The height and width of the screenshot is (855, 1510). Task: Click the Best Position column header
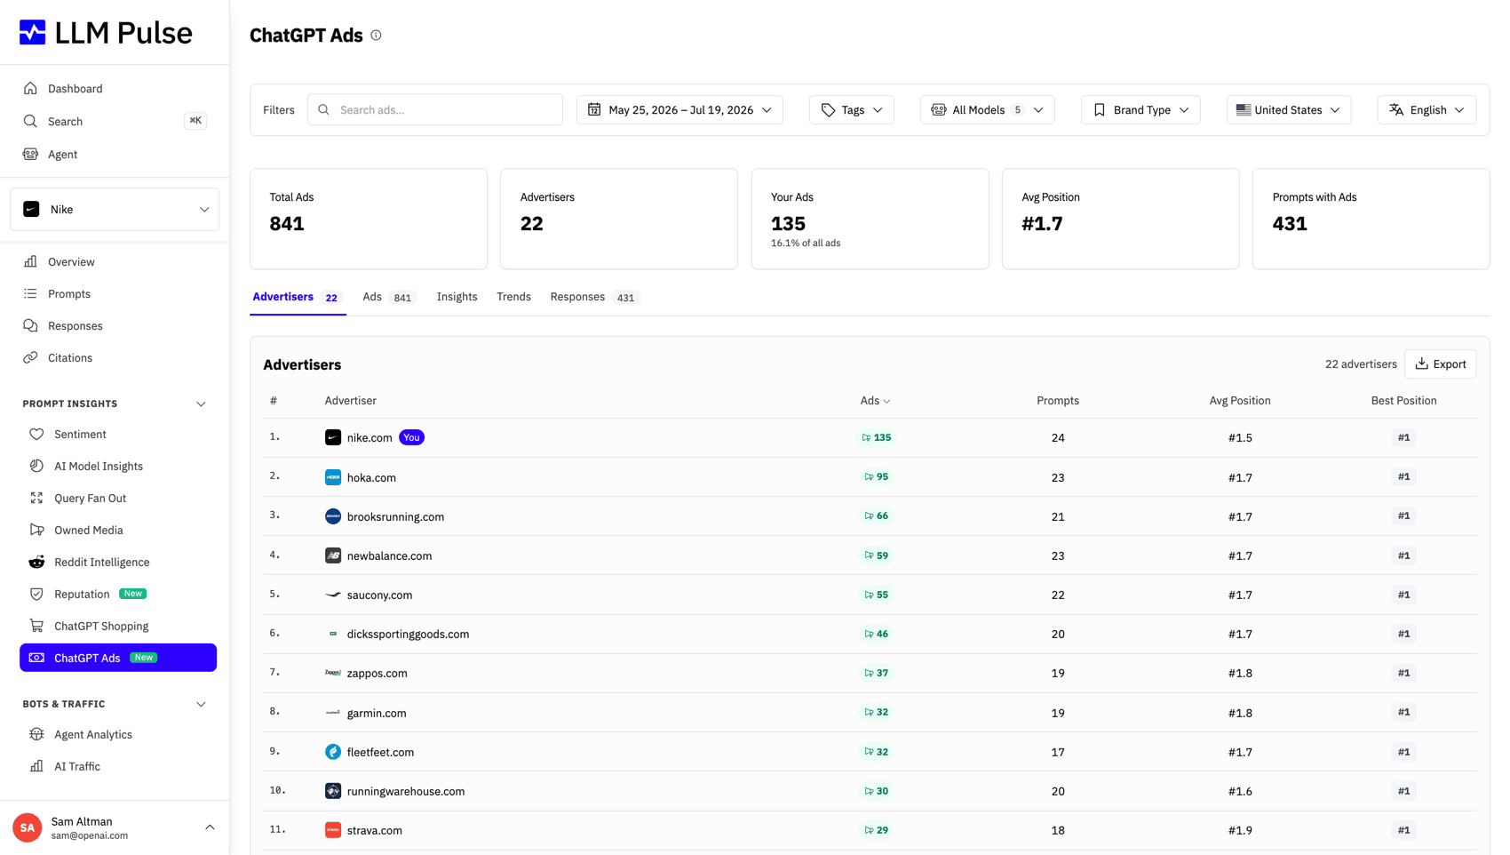(x=1403, y=401)
